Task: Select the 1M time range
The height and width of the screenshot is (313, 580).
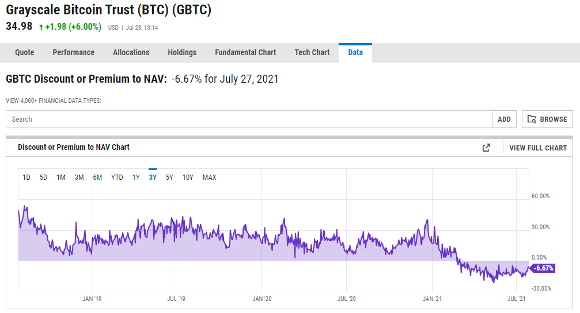Action: point(61,177)
